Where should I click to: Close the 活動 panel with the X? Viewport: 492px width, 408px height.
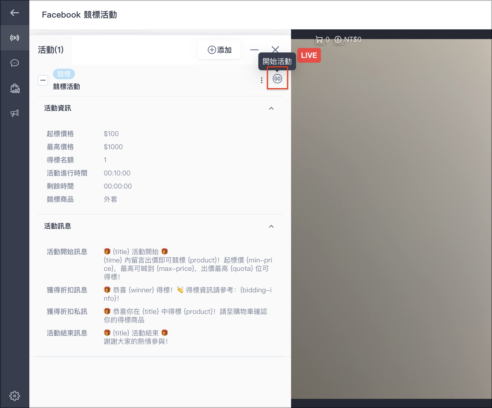(275, 50)
